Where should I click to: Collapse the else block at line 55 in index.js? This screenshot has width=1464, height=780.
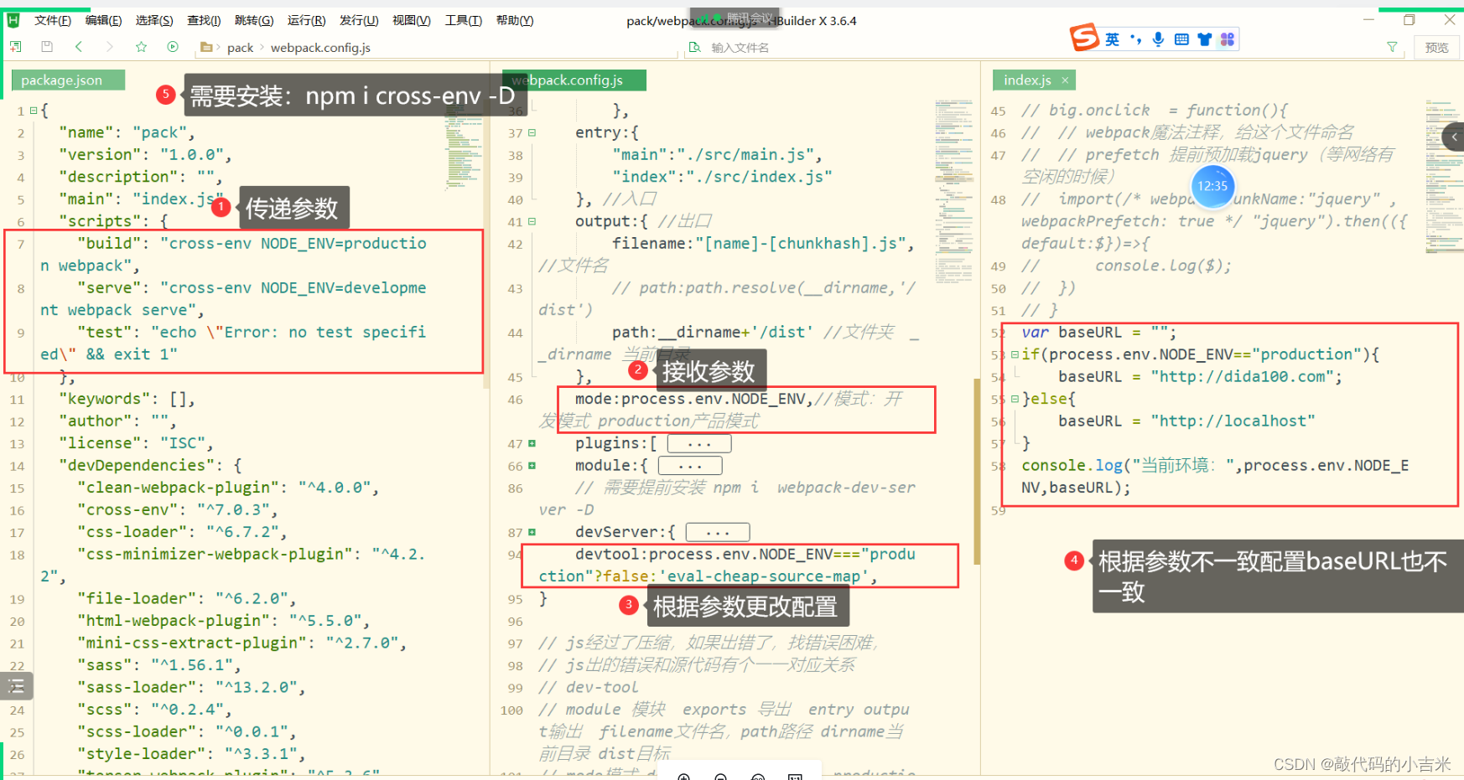point(1015,399)
